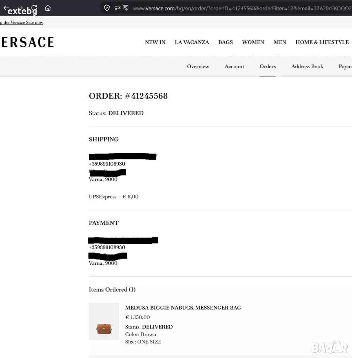
Task: Switch to the Address Book tab
Action: click(307, 66)
